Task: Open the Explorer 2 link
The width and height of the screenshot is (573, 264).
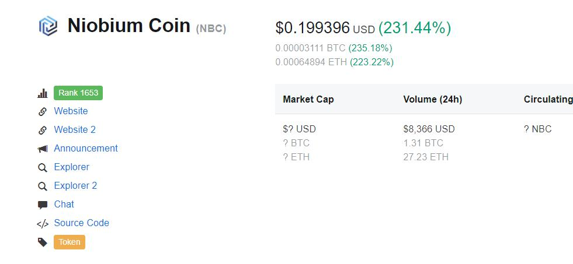Action: [75, 186]
